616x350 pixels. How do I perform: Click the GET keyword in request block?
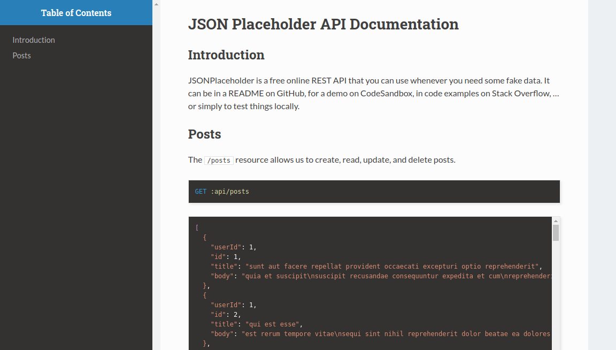click(201, 192)
